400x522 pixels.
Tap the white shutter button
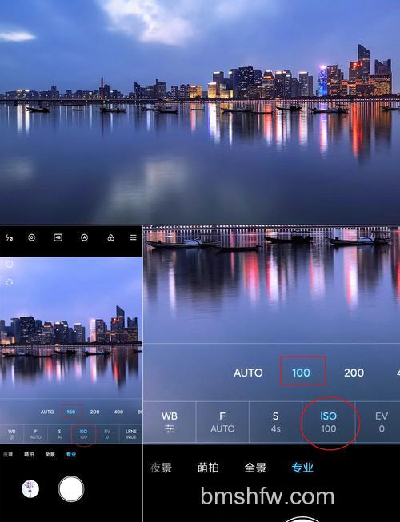[x=71, y=488]
